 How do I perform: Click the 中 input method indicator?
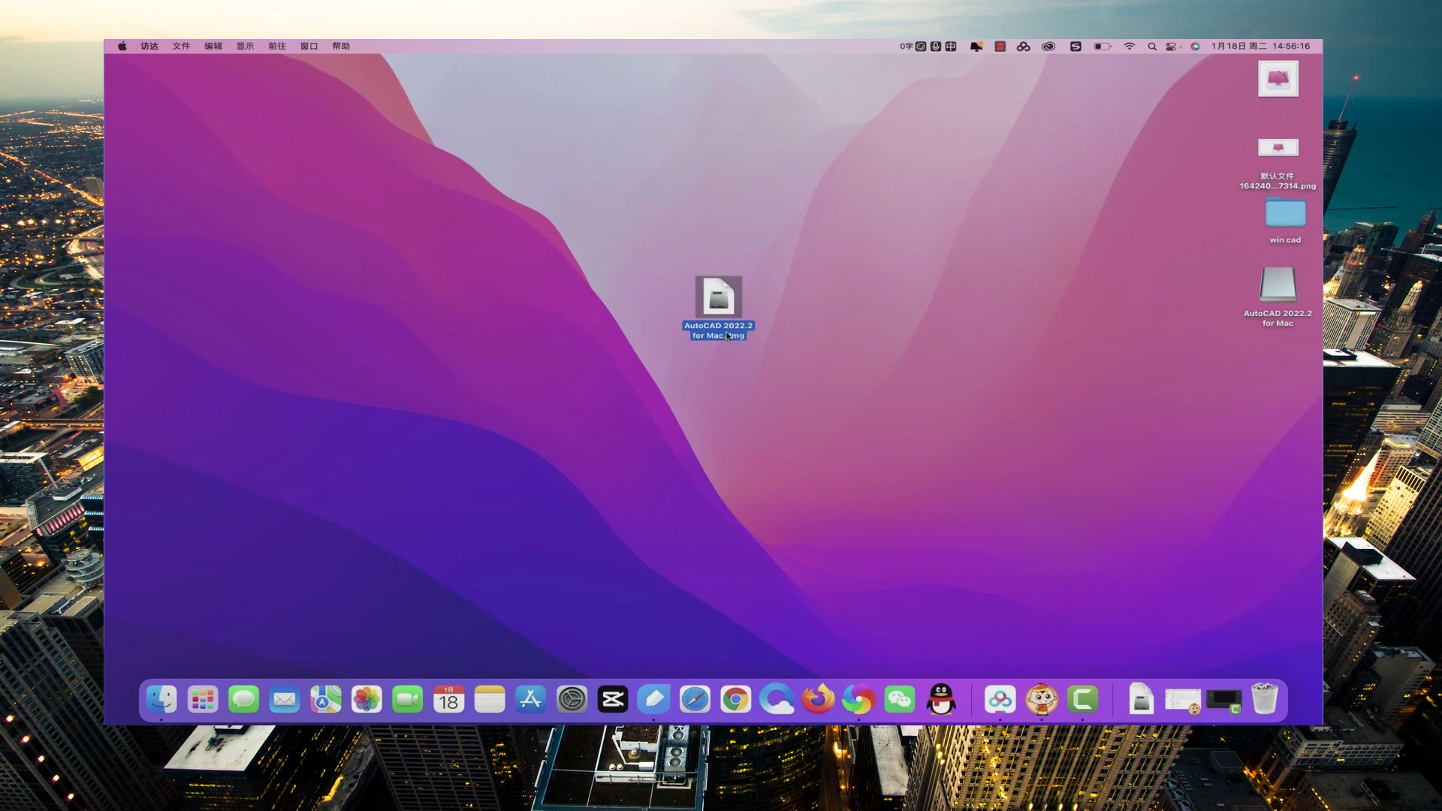pos(951,47)
